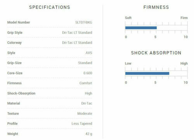Click the Material Dri-Tac value
This screenshot has height=140, width=194.
(x=87, y=103)
